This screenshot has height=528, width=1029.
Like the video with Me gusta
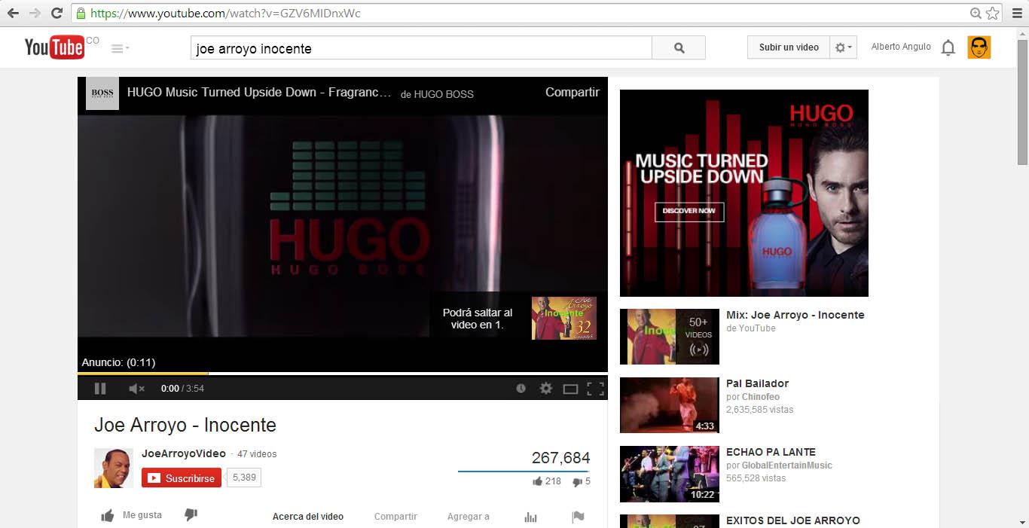[x=132, y=515]
